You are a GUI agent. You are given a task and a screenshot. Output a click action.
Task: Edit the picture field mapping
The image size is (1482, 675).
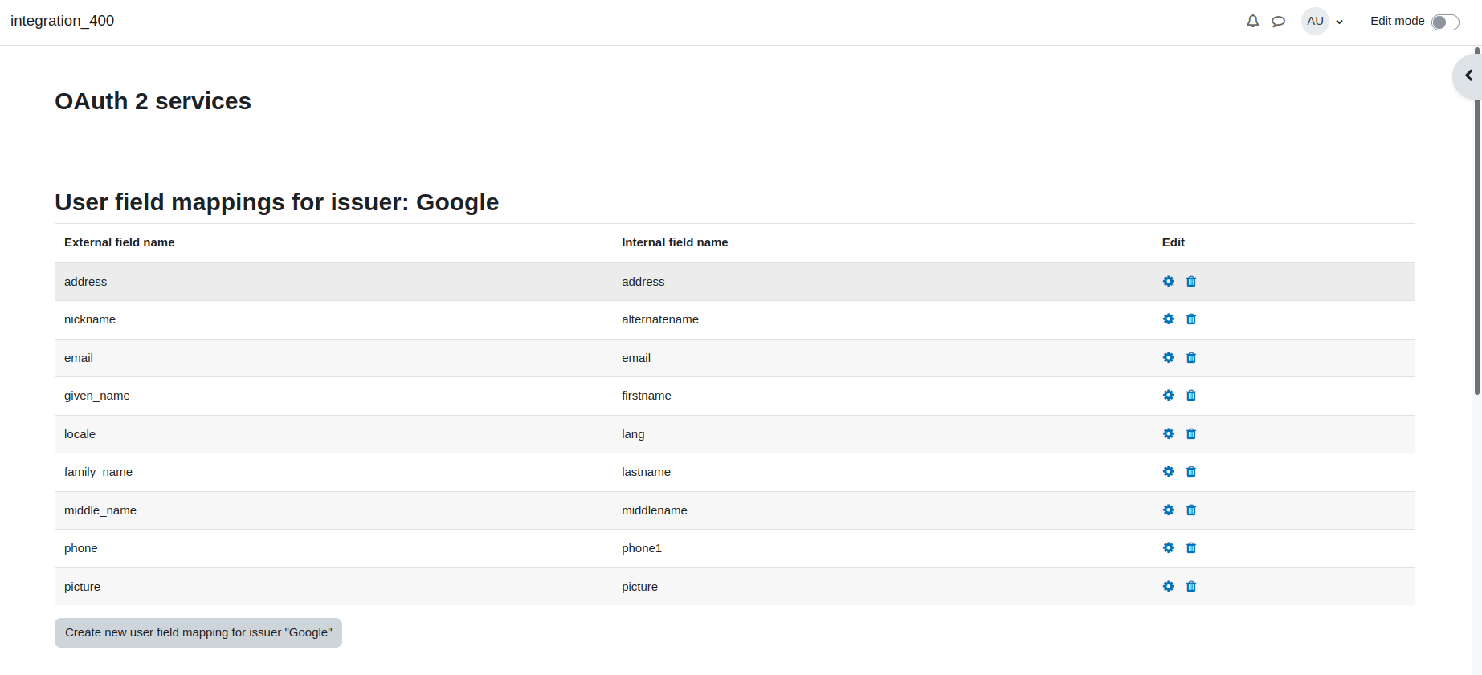click(x=1168, y=586)
